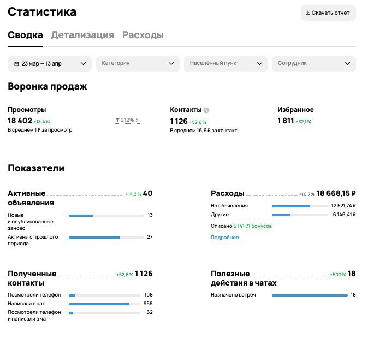This screenshot has width=380, height=338.
Task: Open the Сотрудник dropdown
Action: point(314,64)
